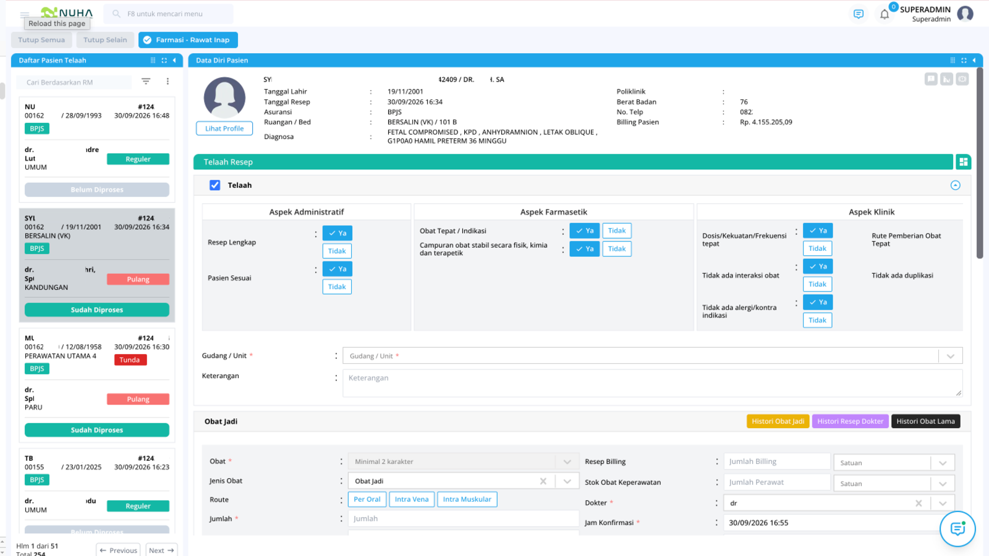Viewport: 989px width, 556px height.
Task: Click the comment icon in patient data corner
Action: point(931,79)
